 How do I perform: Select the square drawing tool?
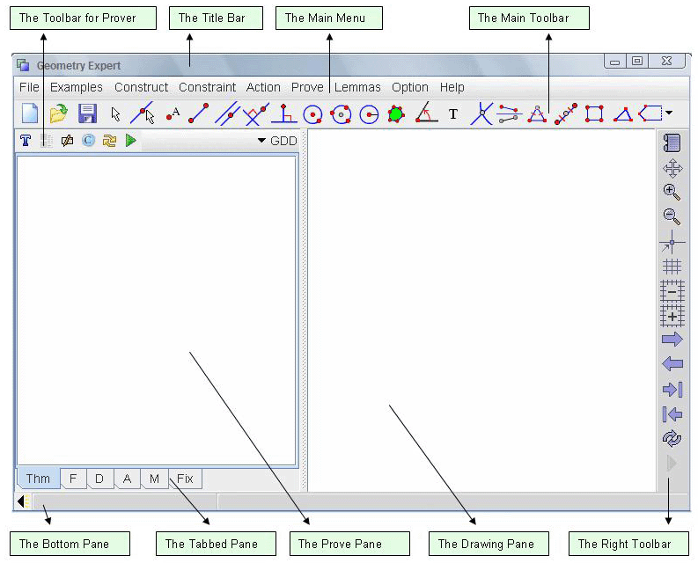coord(594,113)
